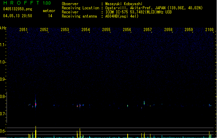217x138 pixels.
Task: Click the date stamp 04.05.13 20:50
Action: point(18,16)
